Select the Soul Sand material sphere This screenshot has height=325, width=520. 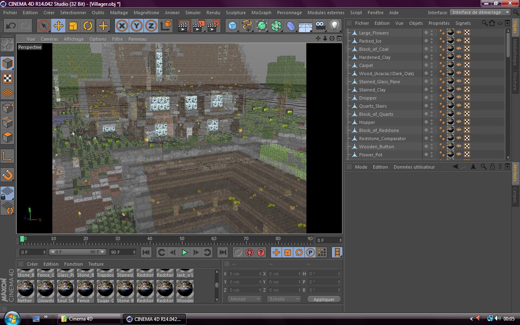point(65,289)
